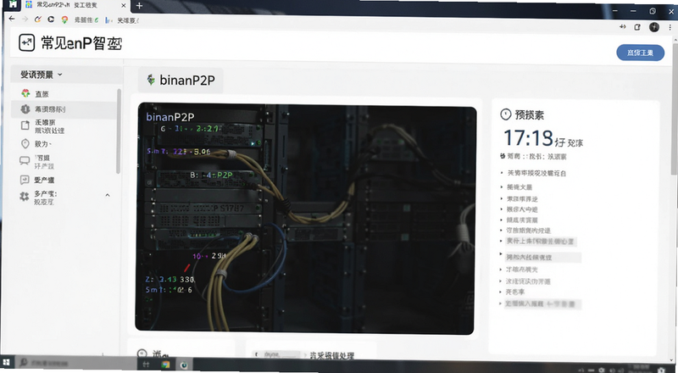This screenshot has height=373, width=678.
Task: Expand the sidebar header dropdown chevron
Action: (x=59, y=75)
